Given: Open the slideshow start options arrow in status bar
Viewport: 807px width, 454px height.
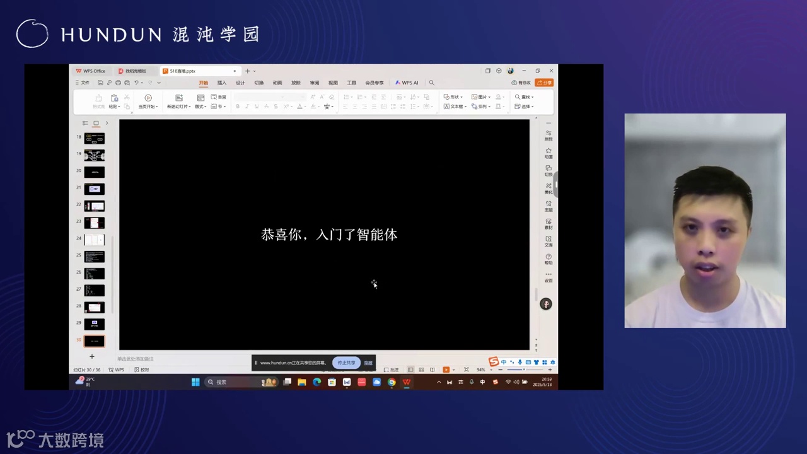Looking at the screenshot, I should (x=454, y=370).
